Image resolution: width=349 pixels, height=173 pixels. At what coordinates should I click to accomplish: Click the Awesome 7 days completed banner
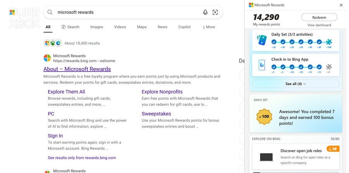tap(295, 114)
